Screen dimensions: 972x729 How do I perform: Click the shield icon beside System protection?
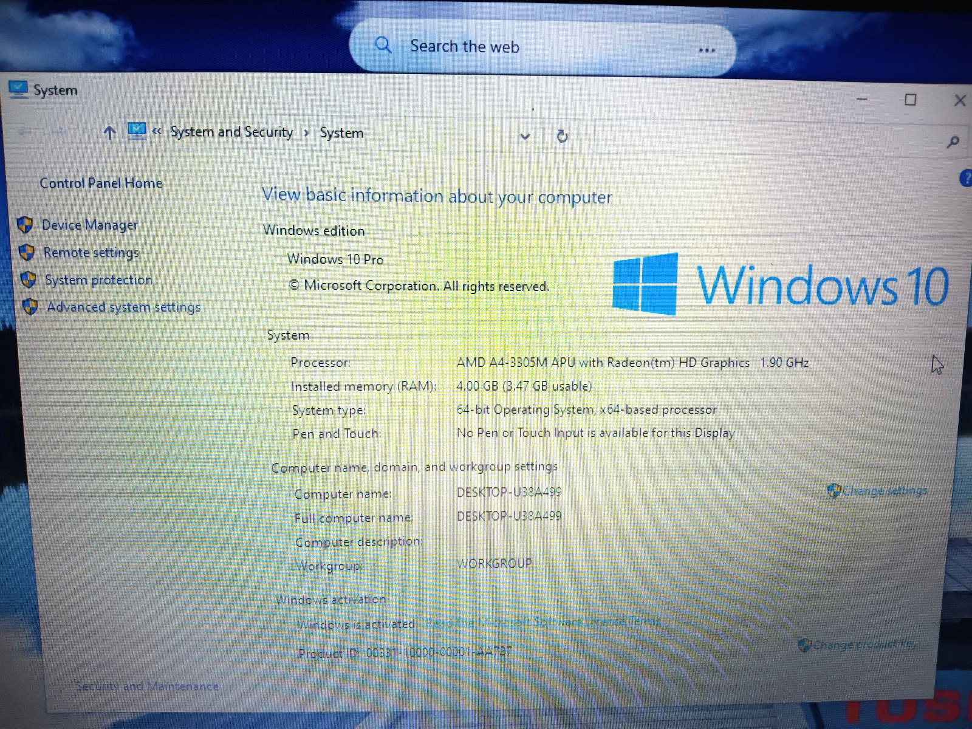[29, 279]
